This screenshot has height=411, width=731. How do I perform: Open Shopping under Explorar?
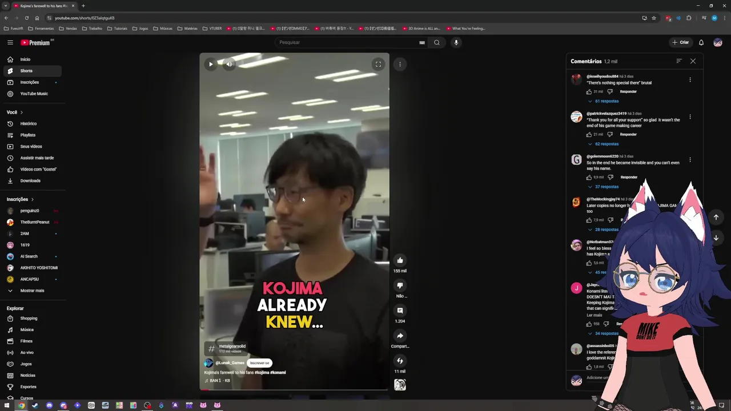32,318
